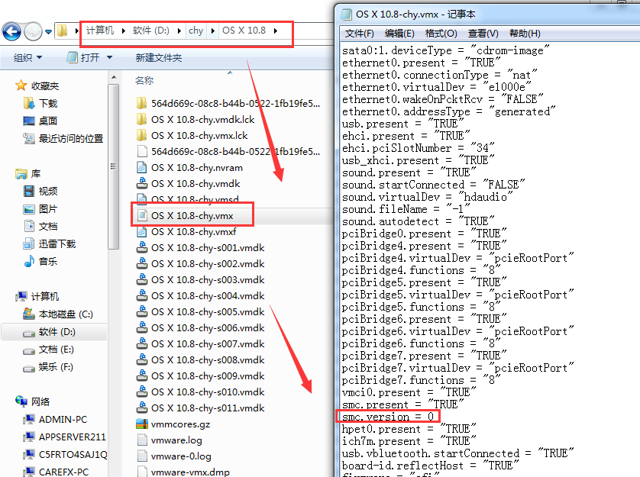Expand the dropdown arrow beside 打开

coord(109,57)
